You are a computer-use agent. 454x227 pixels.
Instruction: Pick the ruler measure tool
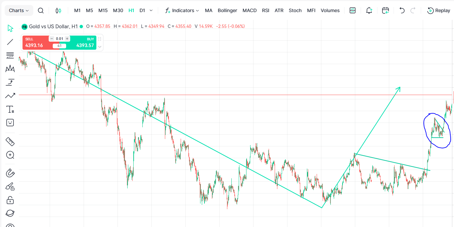10,141
